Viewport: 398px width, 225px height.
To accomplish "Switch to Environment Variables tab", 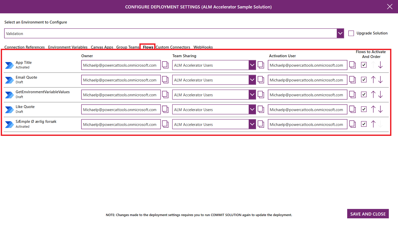I will tap(68, 47).
